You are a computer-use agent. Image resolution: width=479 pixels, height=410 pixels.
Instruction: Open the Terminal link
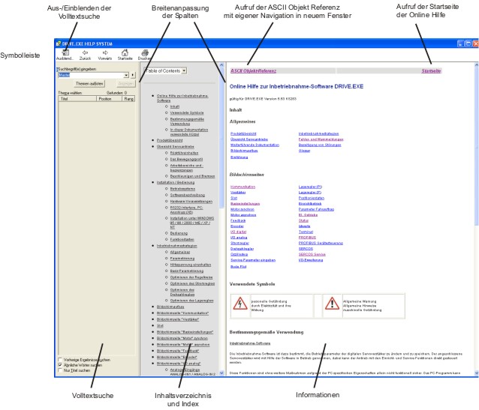pos(306,232)
